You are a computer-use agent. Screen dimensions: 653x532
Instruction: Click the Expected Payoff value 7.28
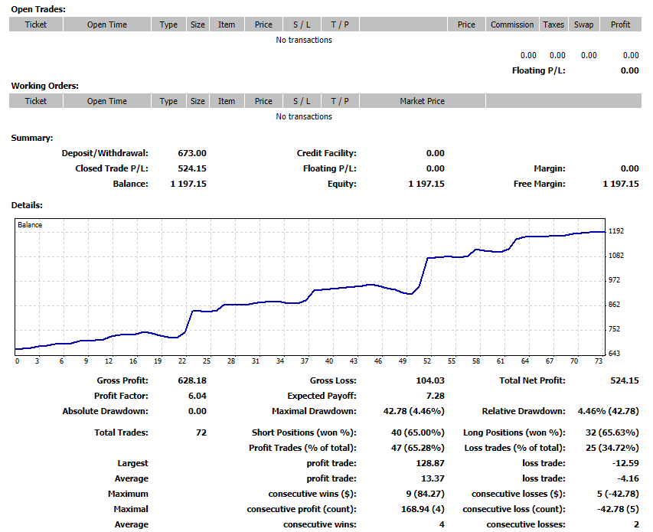click(x=434, y=396)
